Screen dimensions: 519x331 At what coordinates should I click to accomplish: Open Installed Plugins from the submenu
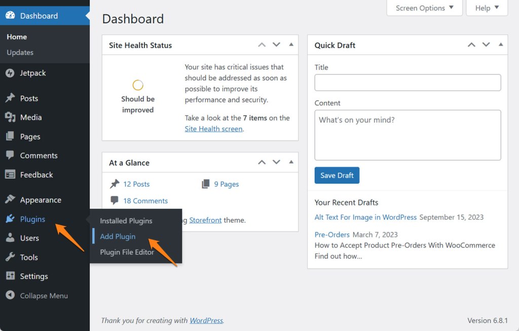click(126, 221)
